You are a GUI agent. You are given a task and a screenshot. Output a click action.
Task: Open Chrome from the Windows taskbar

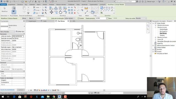(54, 97)
